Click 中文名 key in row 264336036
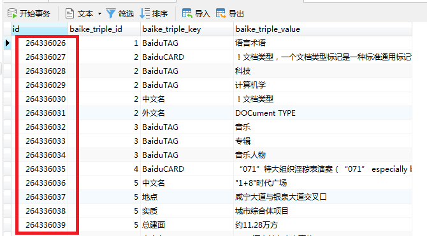This screenshot has height=236, width=427. point(187,183)
